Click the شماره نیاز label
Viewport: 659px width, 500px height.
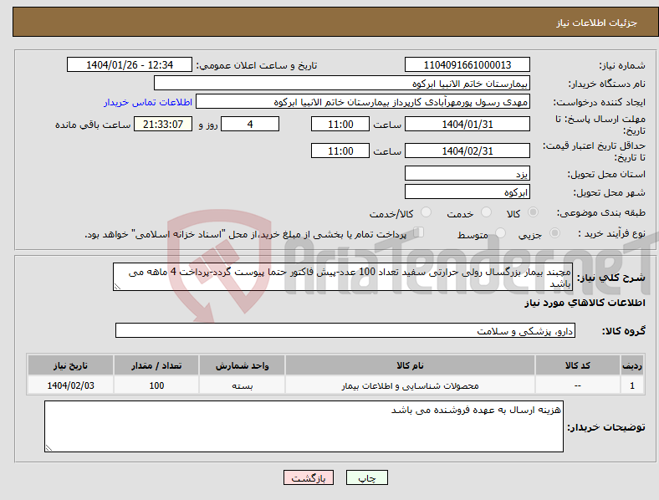[622, 65]
